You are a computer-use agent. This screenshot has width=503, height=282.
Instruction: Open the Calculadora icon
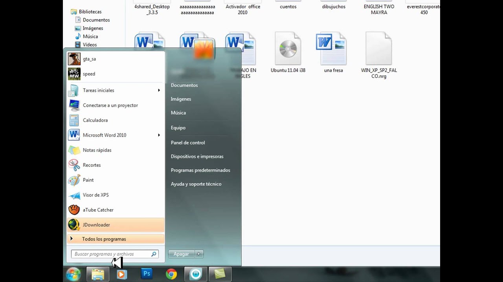tap(74, 120)
